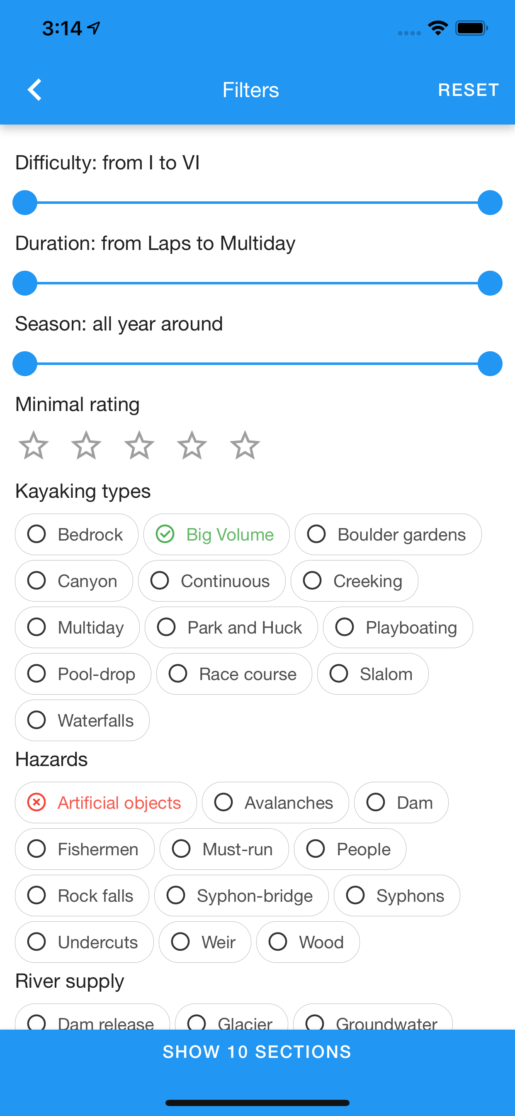This screenshot has width=515, height=1116.
Task: Tap the back arrow icon
Action: (x=34, y=90)
